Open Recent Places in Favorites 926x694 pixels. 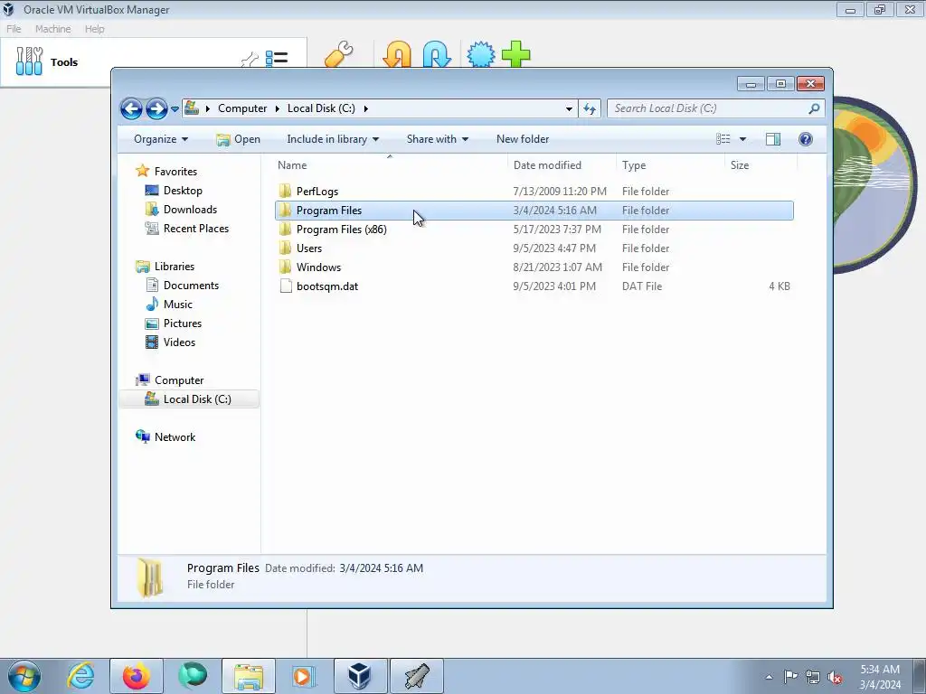(195, 229)
